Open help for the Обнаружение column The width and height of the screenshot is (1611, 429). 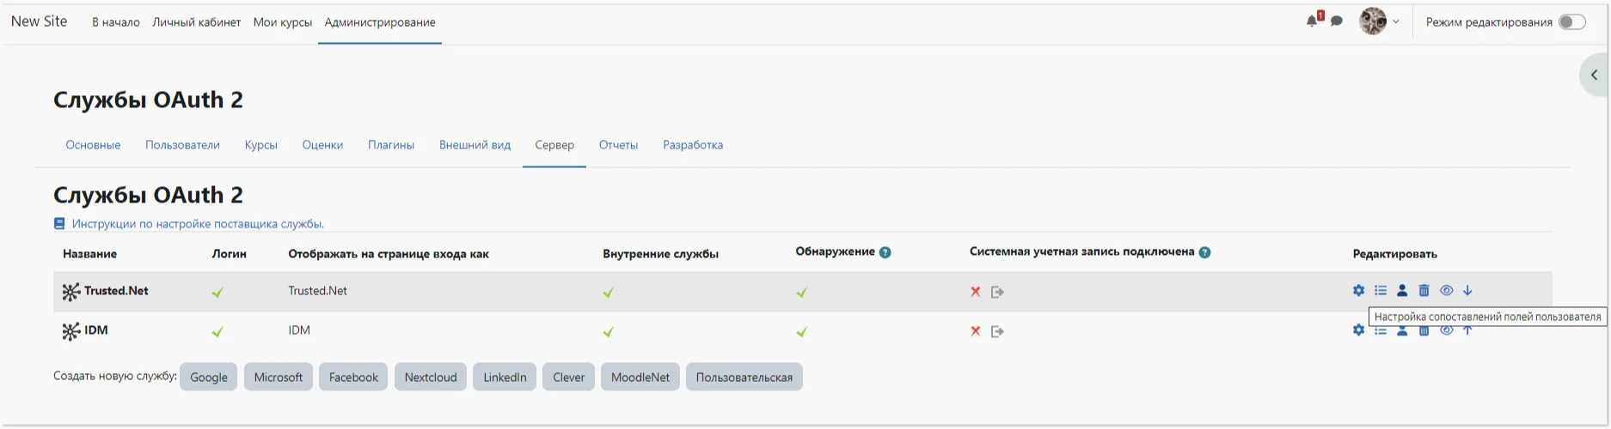pos(885,252)
